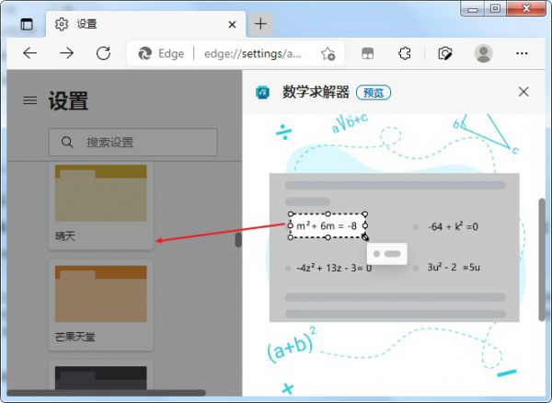Click the 搜索设置 search field
The image size is (552, 403).
coord(133,143)
